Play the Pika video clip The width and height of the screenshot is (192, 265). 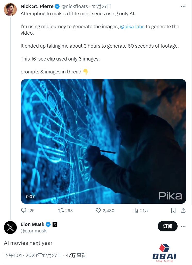click(103, 141)
